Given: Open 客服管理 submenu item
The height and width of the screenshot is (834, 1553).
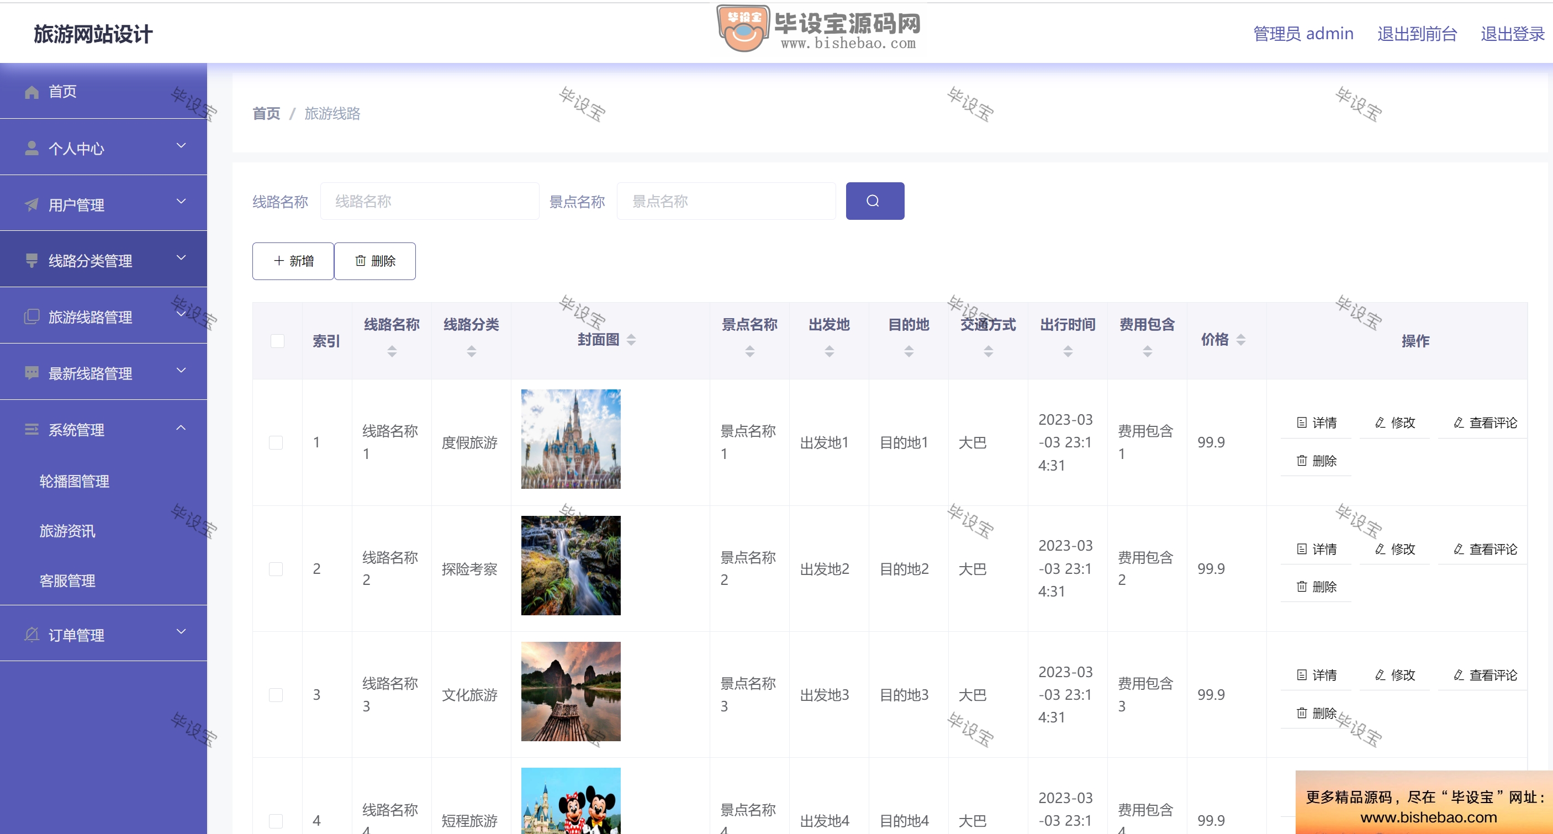Looking at the screenshot, I should (x=104, y=580).
